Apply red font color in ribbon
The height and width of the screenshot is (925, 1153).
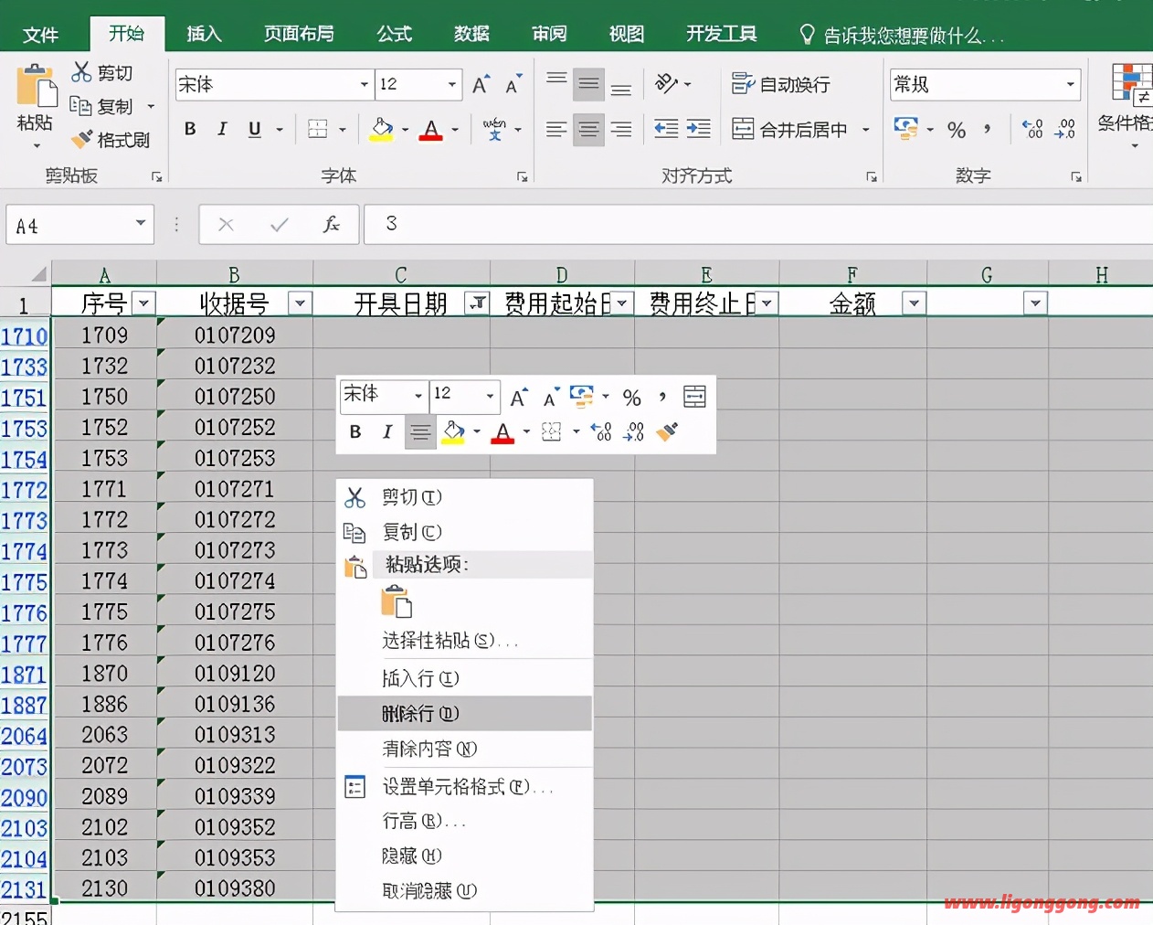pos(430,129)
